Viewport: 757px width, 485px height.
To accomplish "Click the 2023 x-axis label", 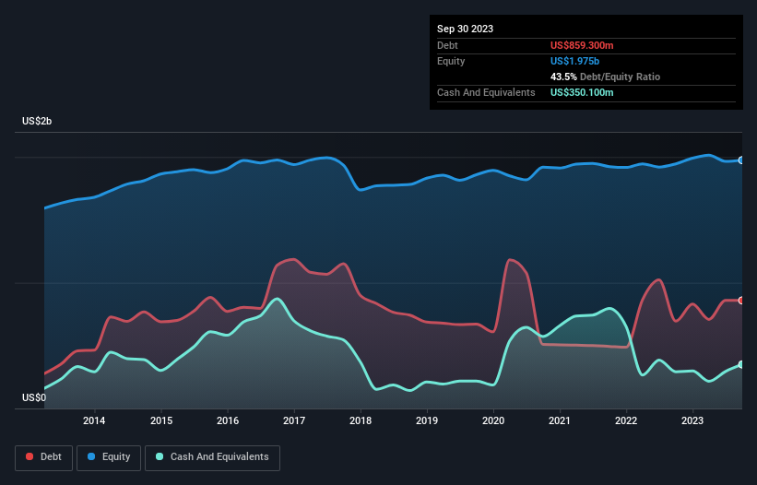I will pos(692,420).
